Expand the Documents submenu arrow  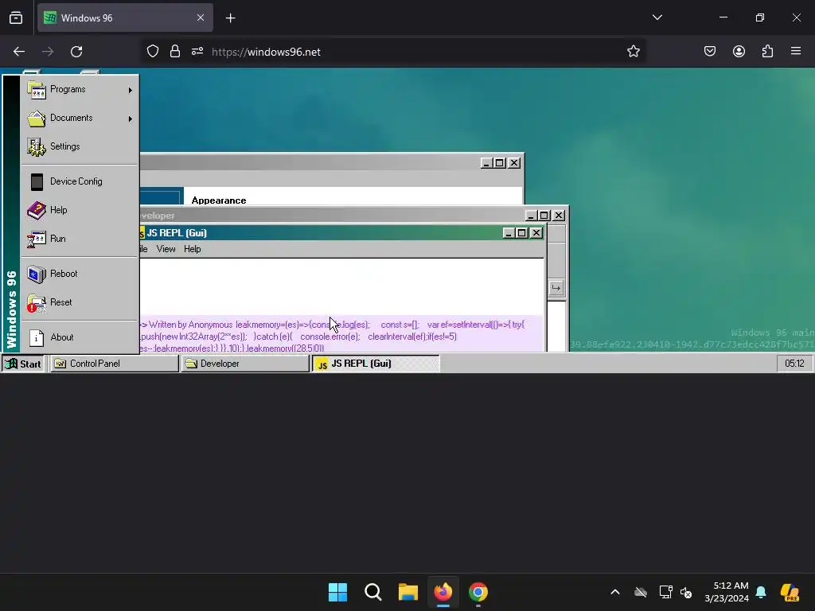pos(130,119)
